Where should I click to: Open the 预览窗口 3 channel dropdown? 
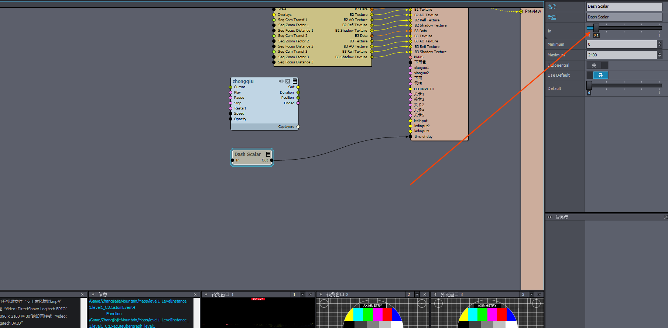pyautogui.click(x=531, y=294)
